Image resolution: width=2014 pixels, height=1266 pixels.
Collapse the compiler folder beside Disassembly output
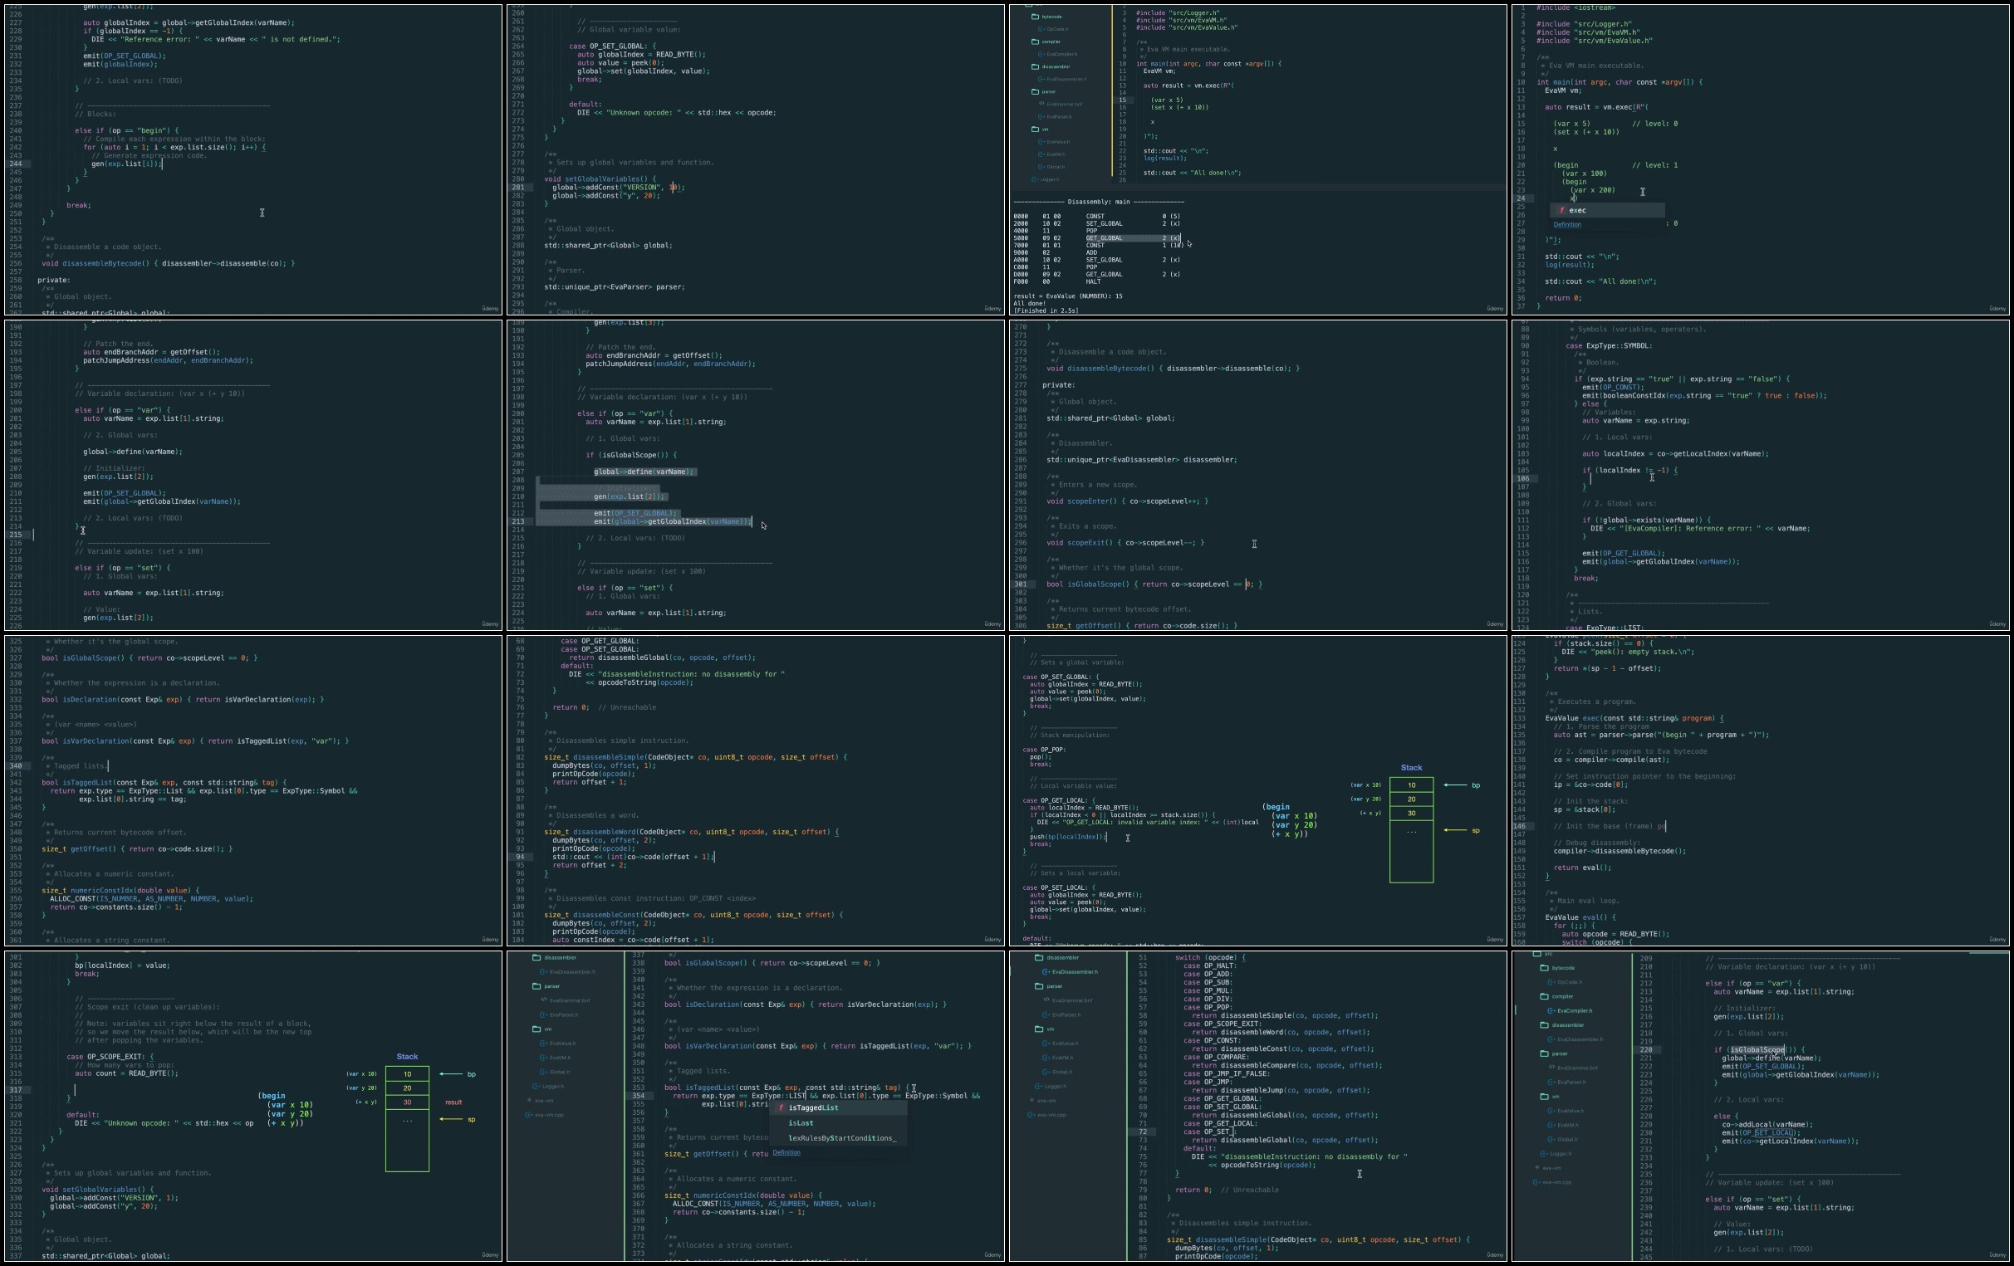pos(1046,42)
